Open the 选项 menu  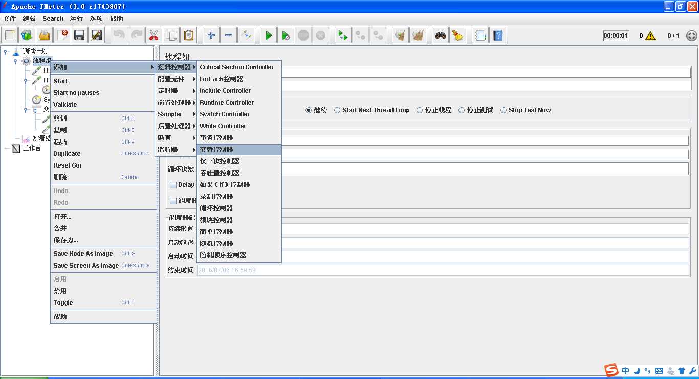[x=96, y=19]
